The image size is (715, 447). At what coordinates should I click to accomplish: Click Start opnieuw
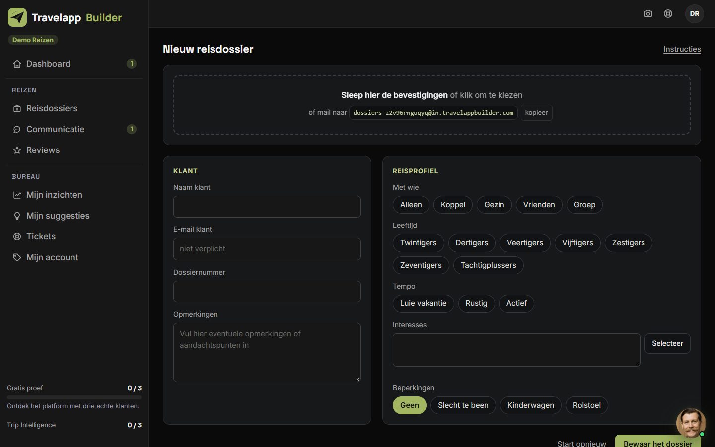(581, 444)
